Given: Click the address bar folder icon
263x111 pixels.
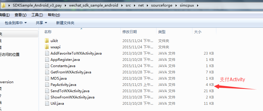Looking at the screenshot, I should pos(3,5).
